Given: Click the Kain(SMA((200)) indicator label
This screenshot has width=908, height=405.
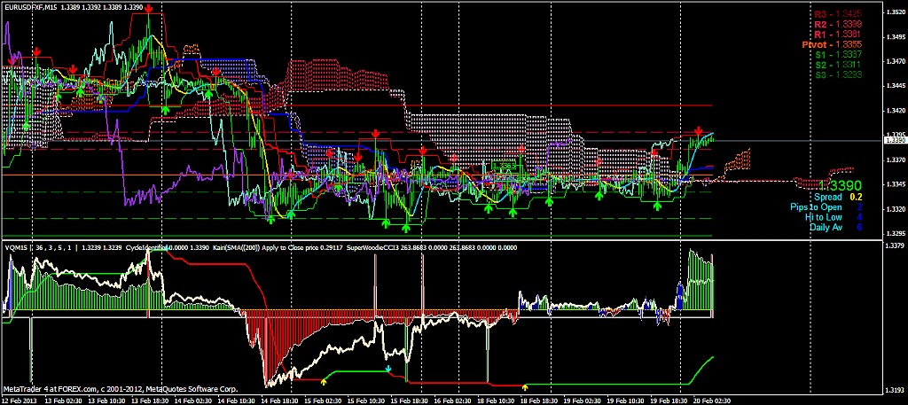Looking at the screenshot, I should [237, 247].
